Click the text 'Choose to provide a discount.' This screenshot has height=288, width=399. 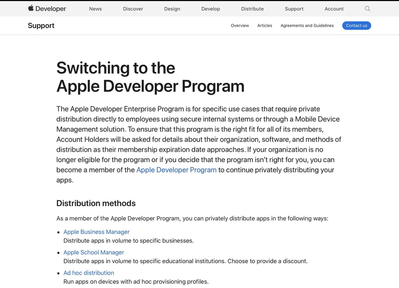268,261
